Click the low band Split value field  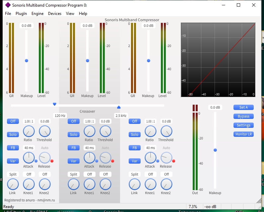(13, 174)
